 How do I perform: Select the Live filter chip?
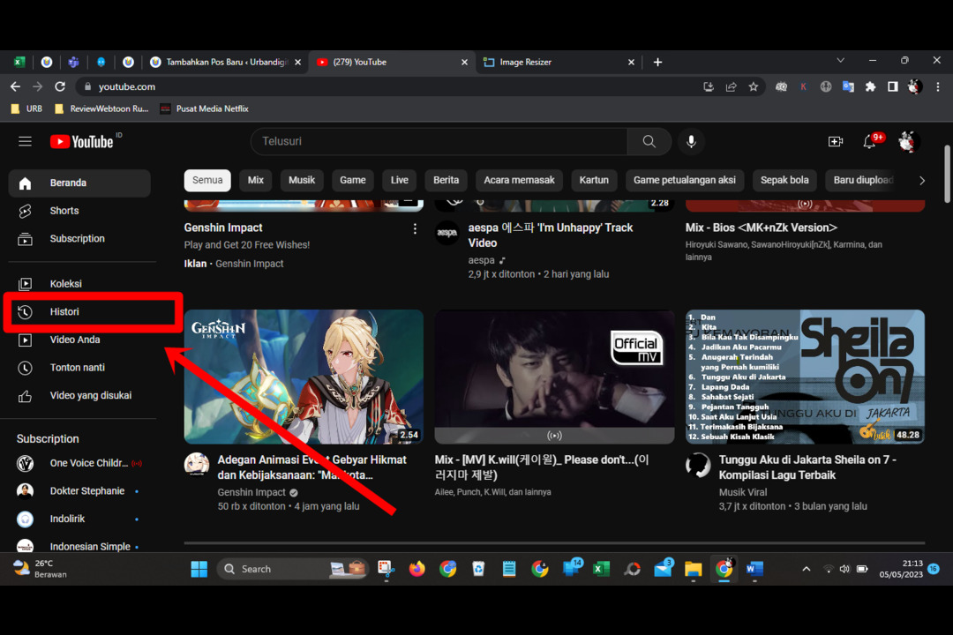pos(400,180)
